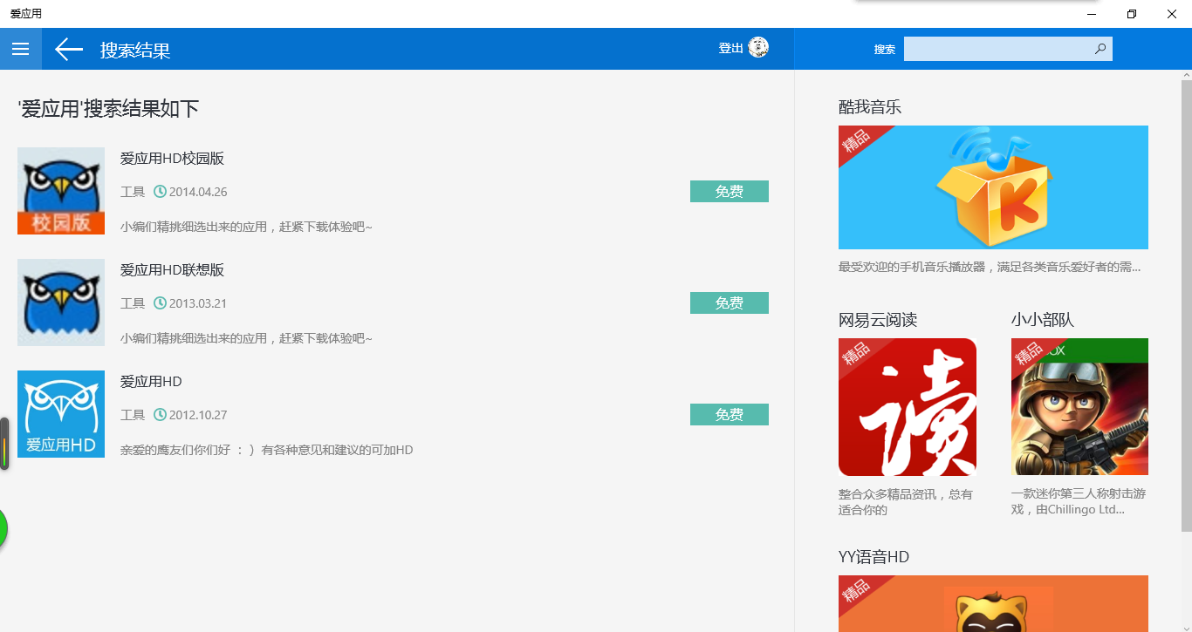1192x632 pixels.
Task: Open the 爱应用HD white owl icon
Action: [x=61, y=414]
